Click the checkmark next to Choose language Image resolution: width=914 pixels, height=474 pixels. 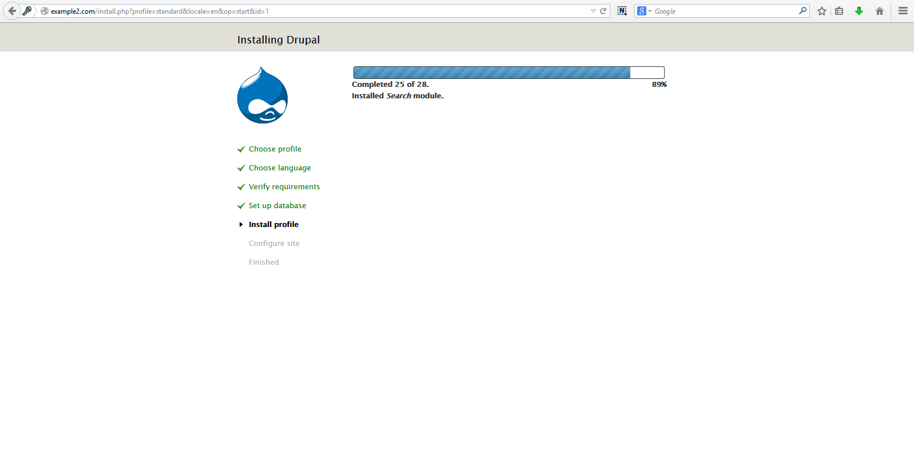(x=241, y=168)
